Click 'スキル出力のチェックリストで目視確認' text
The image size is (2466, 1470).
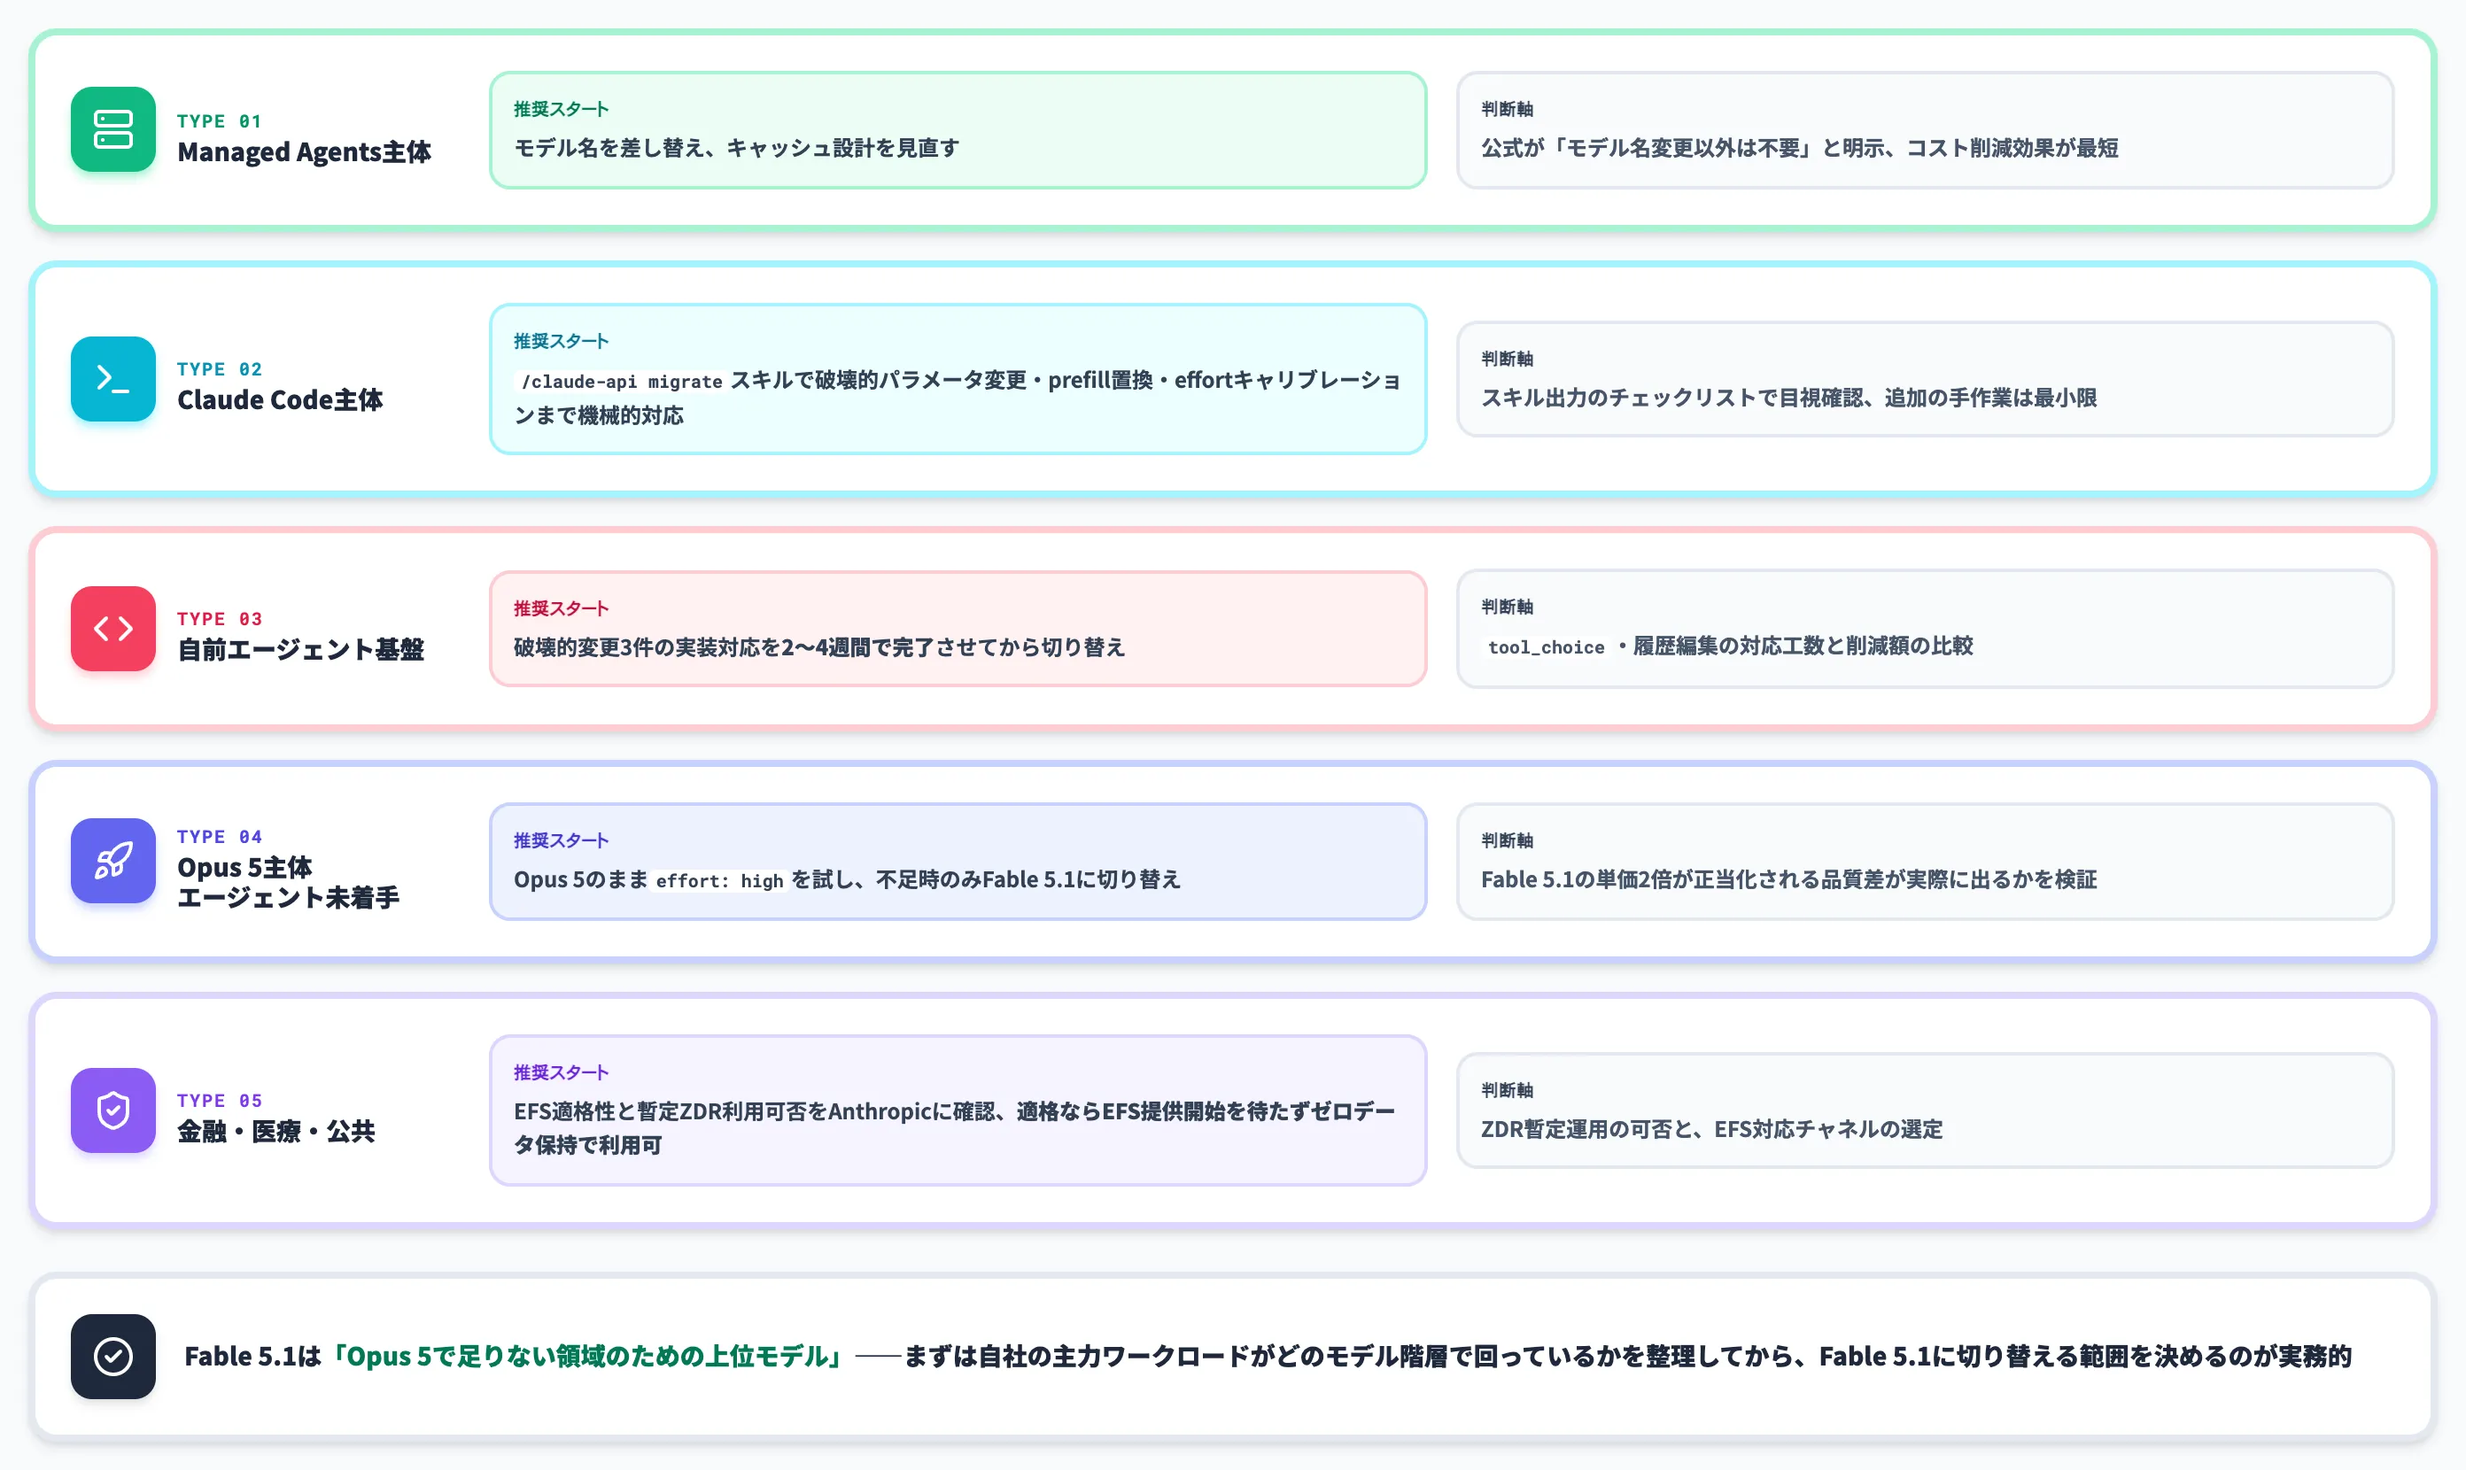[x=1672, y=398]
